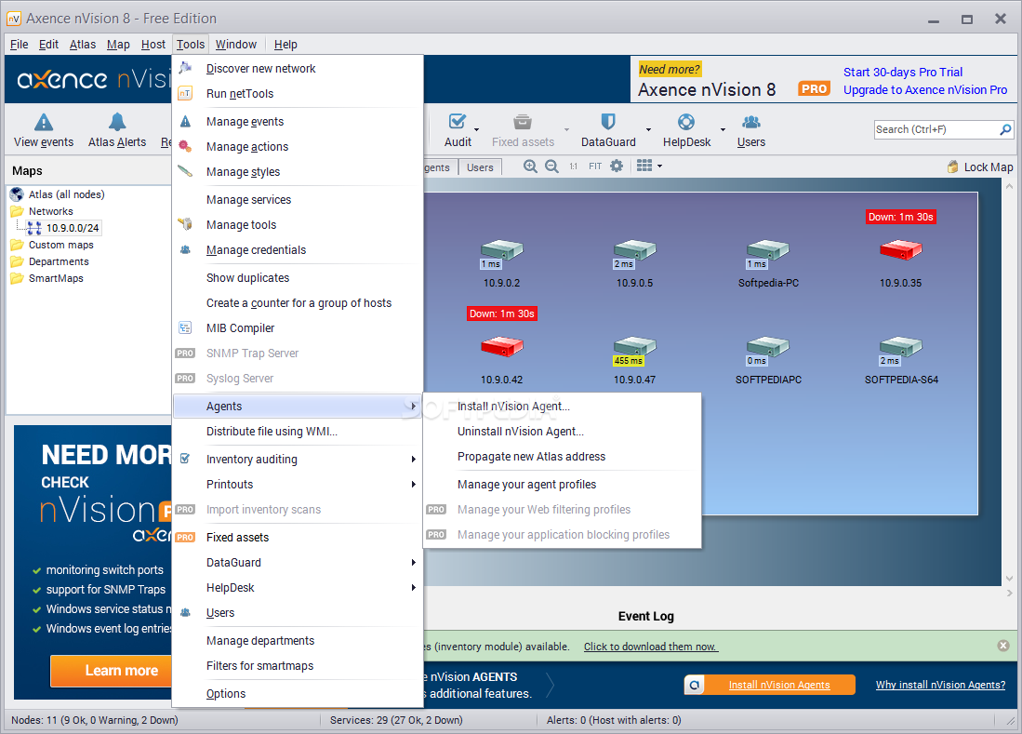This screenshot has height=734, width=1022.
Task: Choose Install nVision Agent...
Action: point(563,407)
